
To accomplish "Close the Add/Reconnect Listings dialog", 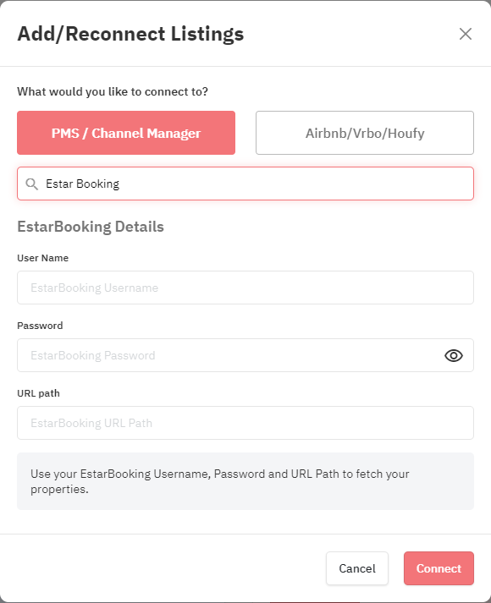I will tap(466, 34).
